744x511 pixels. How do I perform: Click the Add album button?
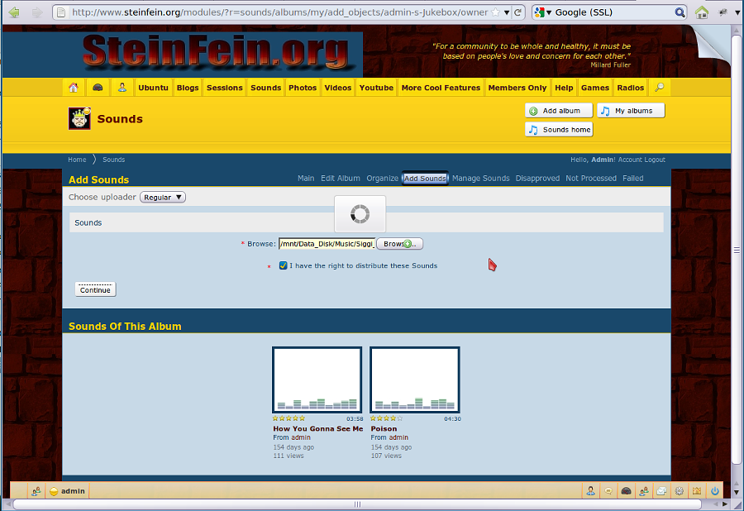pyautogui.click(x=559, y=111)
